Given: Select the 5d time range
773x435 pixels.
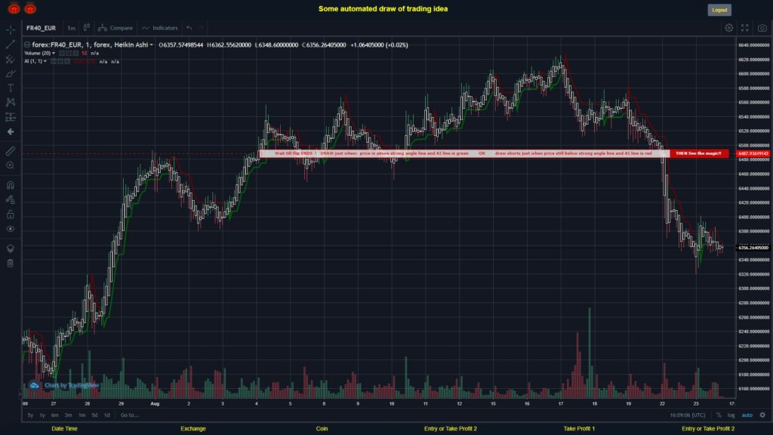Looking at the screenshot, I should pyautogui.click(x=94, y=415).
